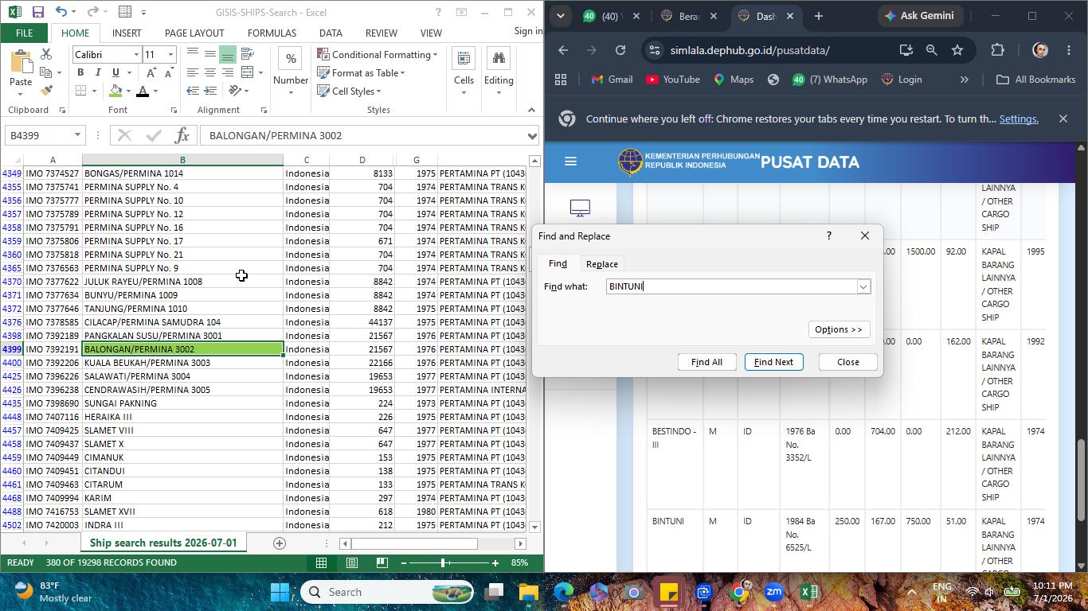1088x611 pixels.
Task: Toggle bold formatting in Excel
Action: point(80,72)
